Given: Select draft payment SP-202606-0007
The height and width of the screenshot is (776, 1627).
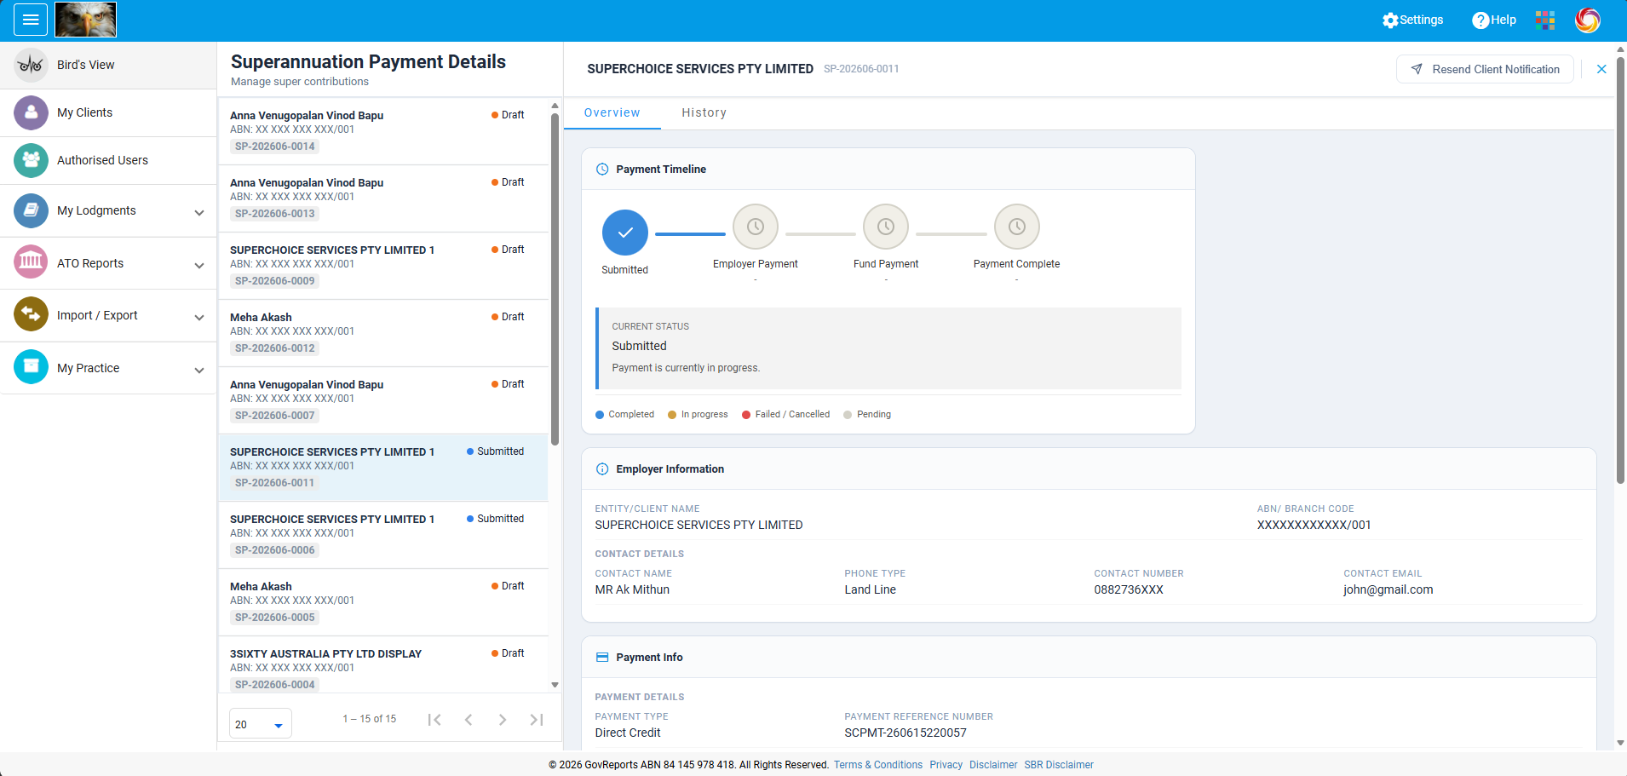Looking at the screenshot, I should click(383, 400).
